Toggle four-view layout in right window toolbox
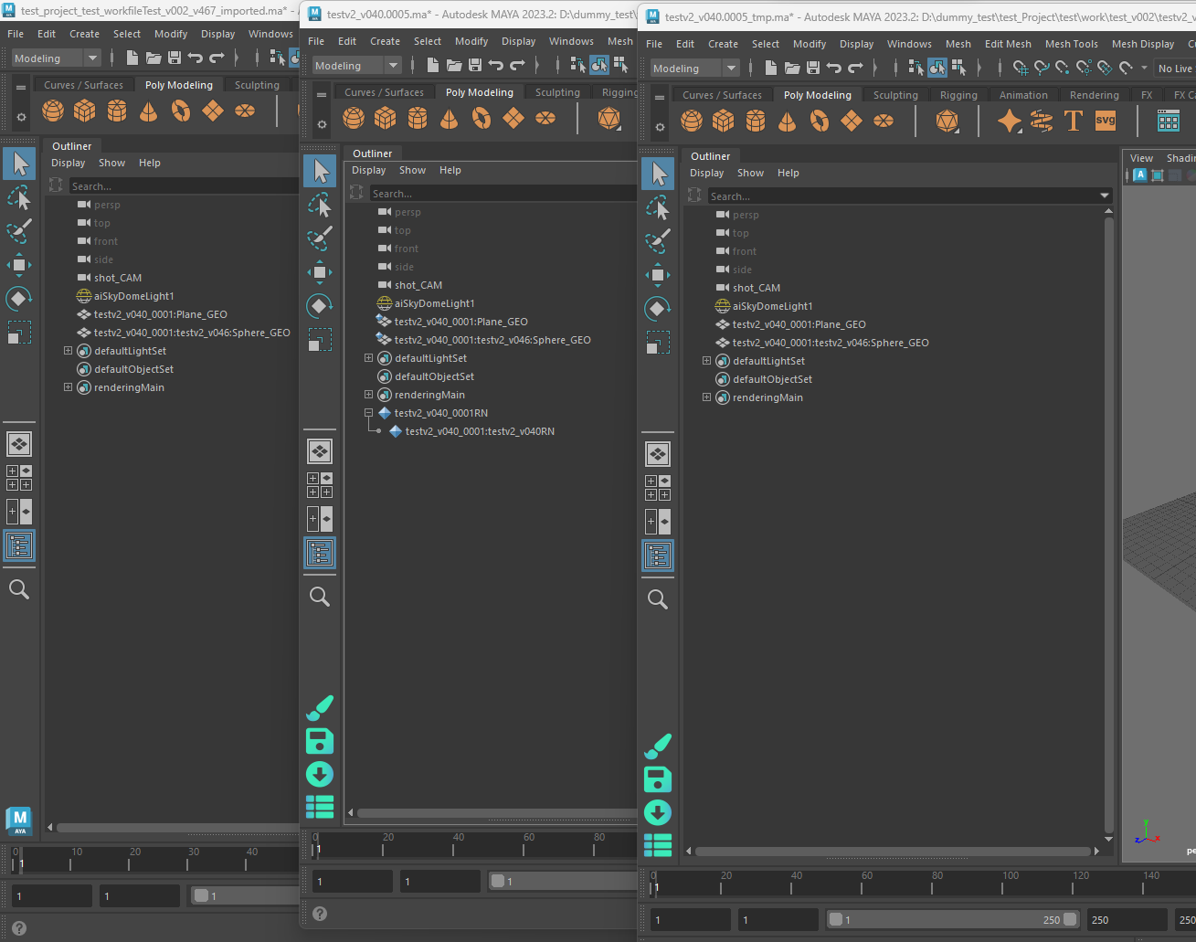 [658, 488]
